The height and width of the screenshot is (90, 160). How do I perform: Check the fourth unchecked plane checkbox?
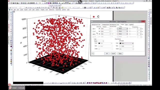pyautogui.click(x=93, y=37)
